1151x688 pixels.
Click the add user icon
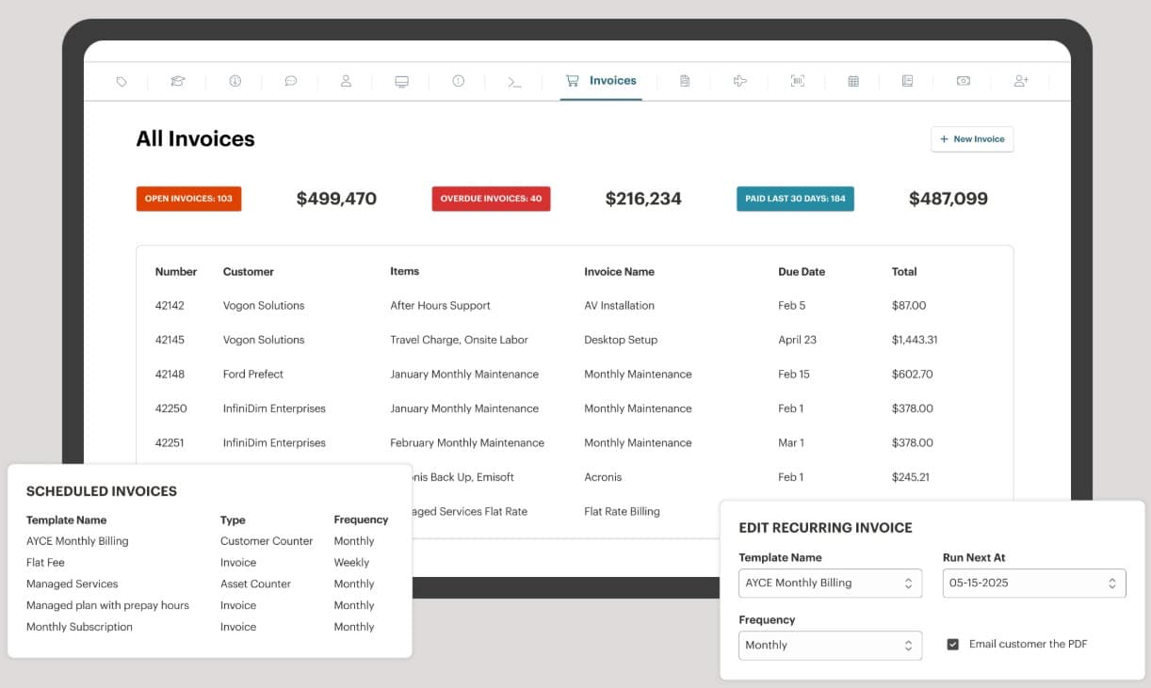point(1020,82)
